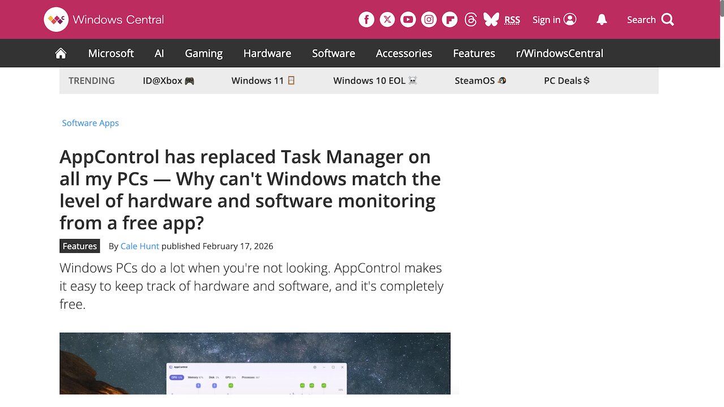Open the Software Apps breadcrumb
The height and width of the screenshot is (407, 724).
coord(90,123)
